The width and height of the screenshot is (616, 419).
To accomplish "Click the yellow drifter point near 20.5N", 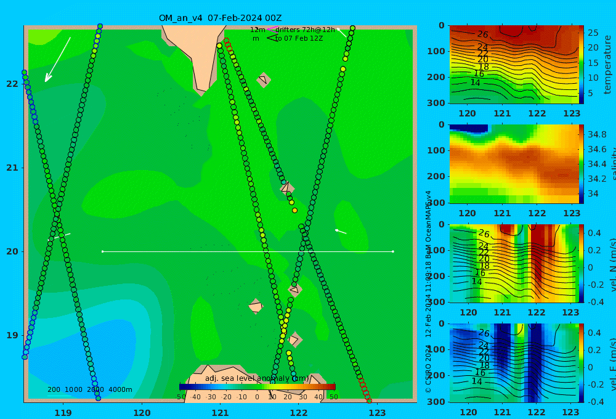I will pos(294,211).
